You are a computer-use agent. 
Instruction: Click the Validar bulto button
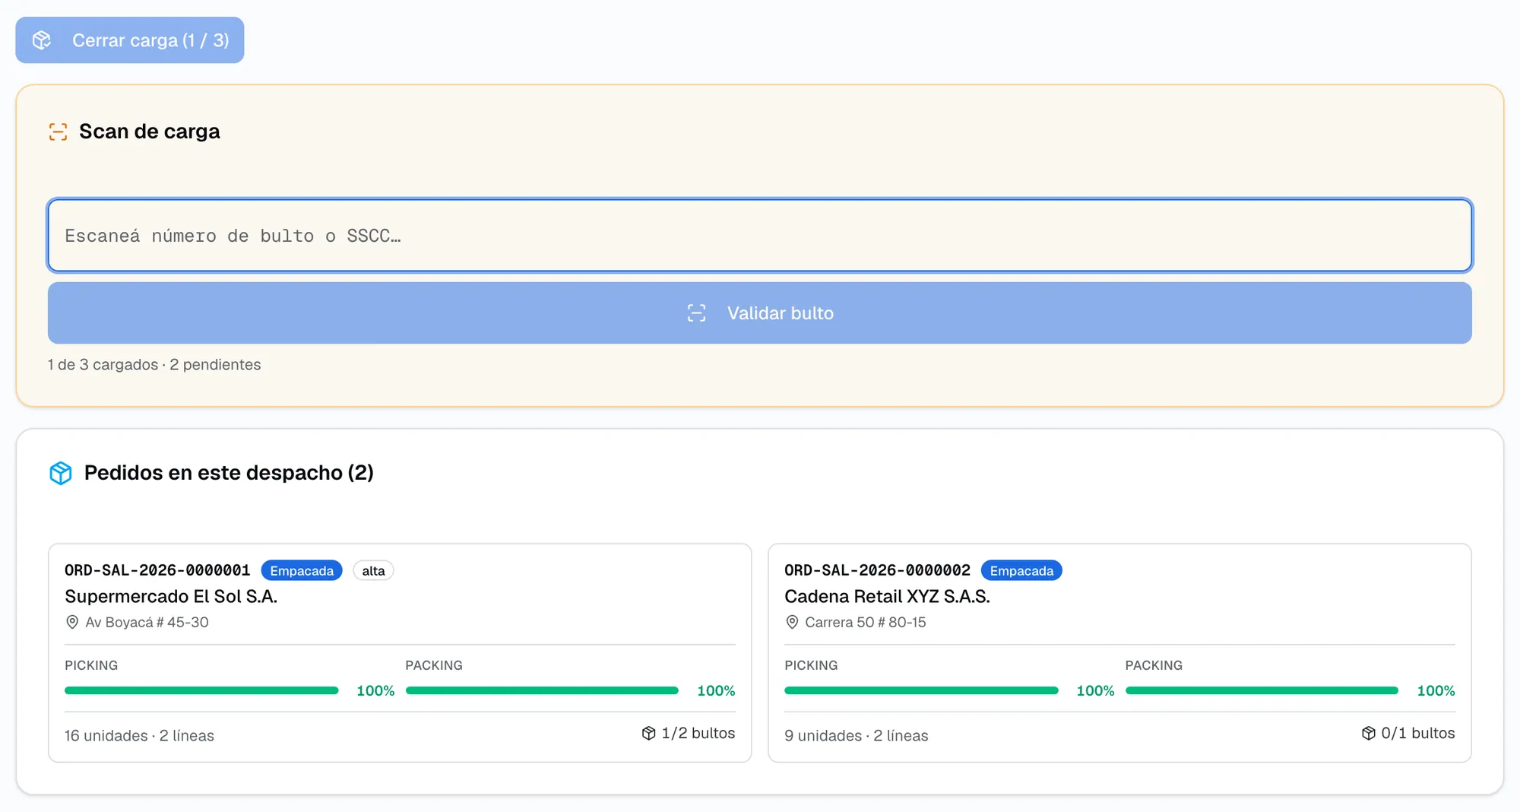coord(760,313)
